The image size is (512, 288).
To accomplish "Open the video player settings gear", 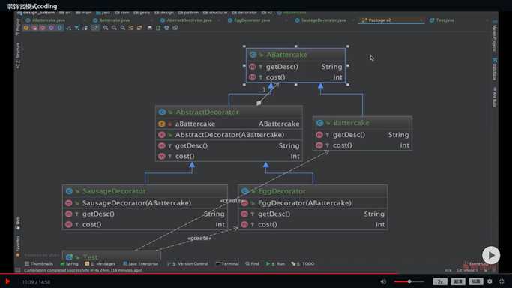I will [490, 281].
